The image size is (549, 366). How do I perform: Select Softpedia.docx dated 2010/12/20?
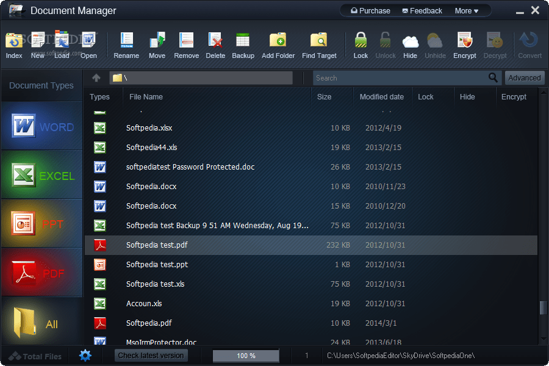(311, 206)
